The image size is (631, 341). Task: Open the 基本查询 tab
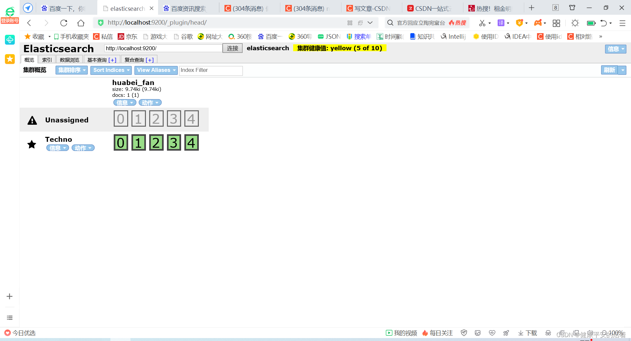(102, 60)
